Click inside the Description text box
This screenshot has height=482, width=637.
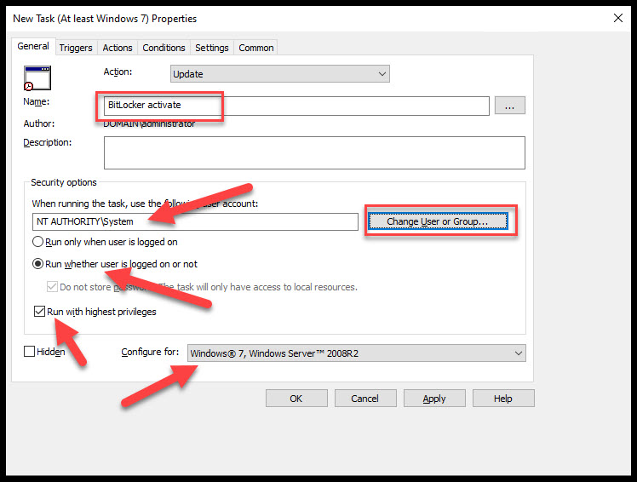(314, 152)
